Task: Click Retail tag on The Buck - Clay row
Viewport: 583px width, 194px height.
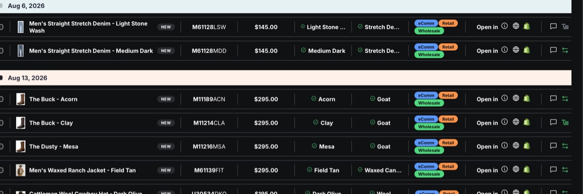Action: (x=448, y=119)
